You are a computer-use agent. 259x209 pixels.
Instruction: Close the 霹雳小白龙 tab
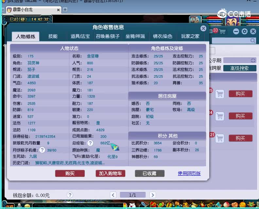[58, 10]
